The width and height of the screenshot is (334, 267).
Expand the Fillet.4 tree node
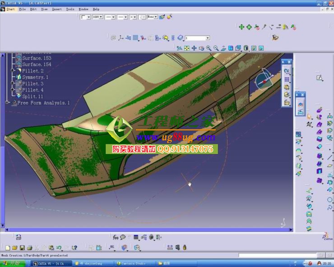[x=13, y=90]
